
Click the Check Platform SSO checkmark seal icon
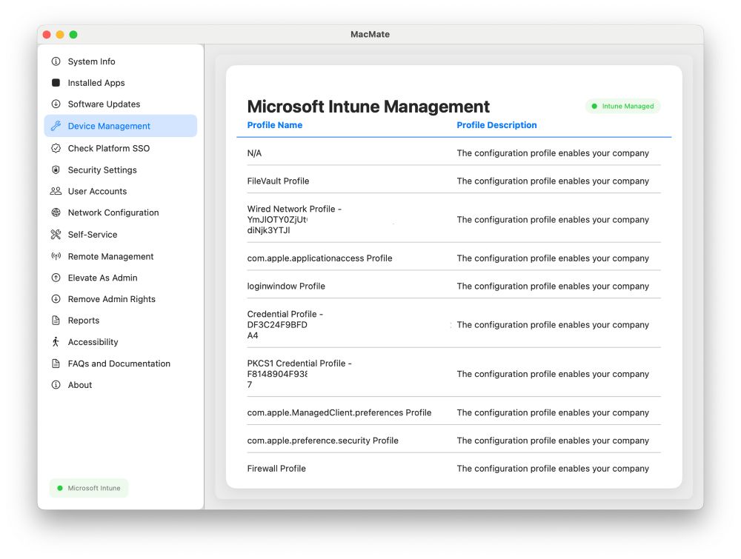click(x=56, y=148)
